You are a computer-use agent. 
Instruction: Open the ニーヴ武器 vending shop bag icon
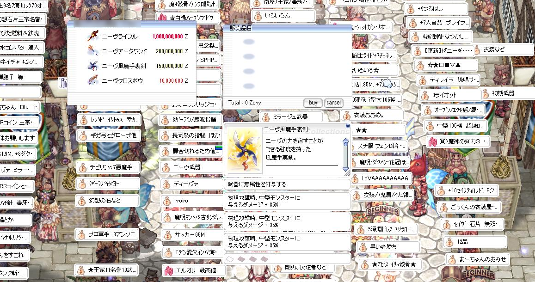166,167
